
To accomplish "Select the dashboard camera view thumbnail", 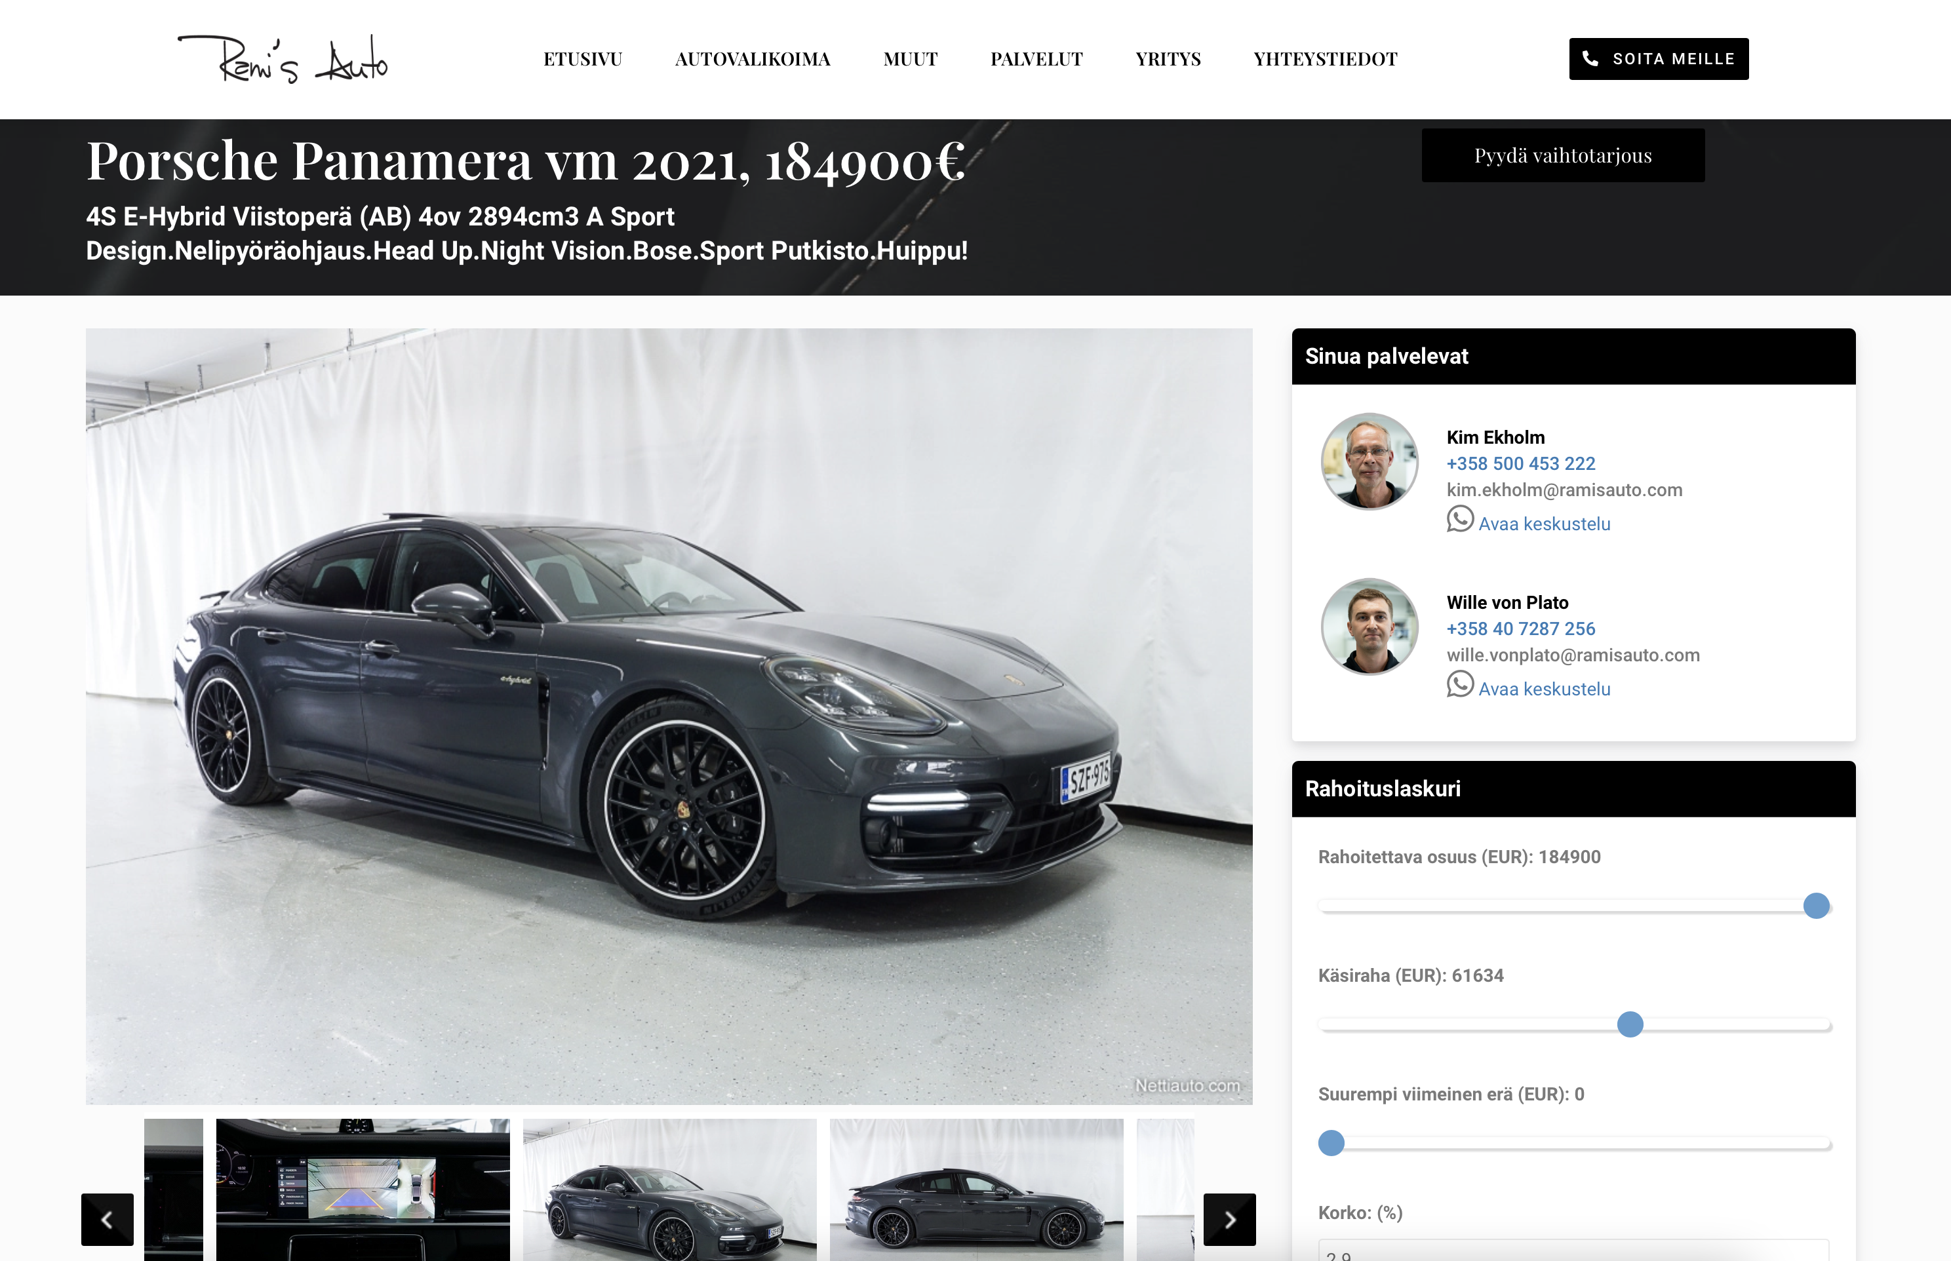I will tap(363, 1190).
